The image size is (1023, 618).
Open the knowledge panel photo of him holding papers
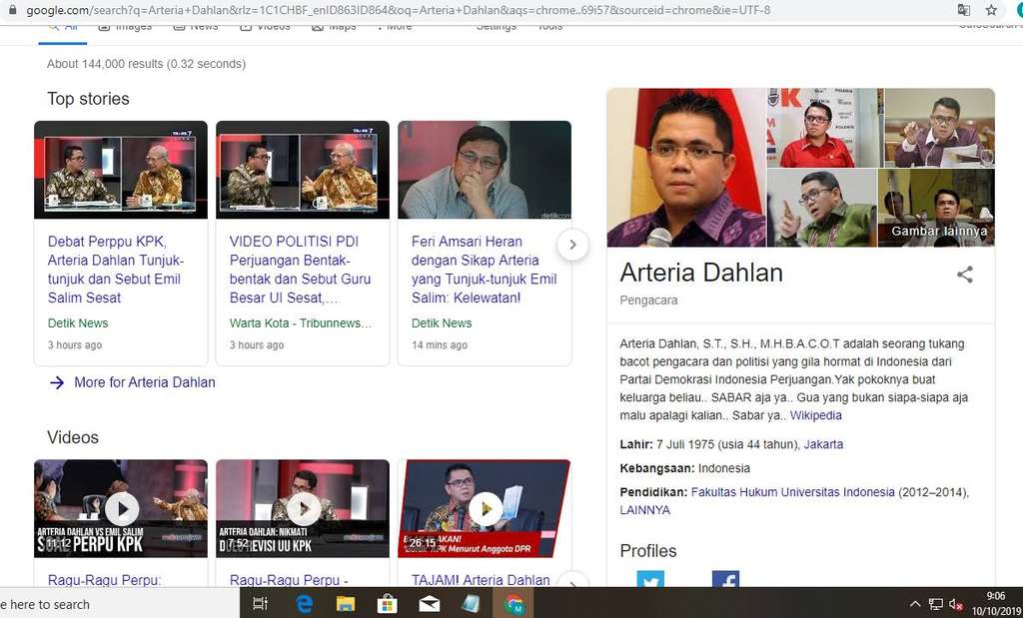(939, 128)
